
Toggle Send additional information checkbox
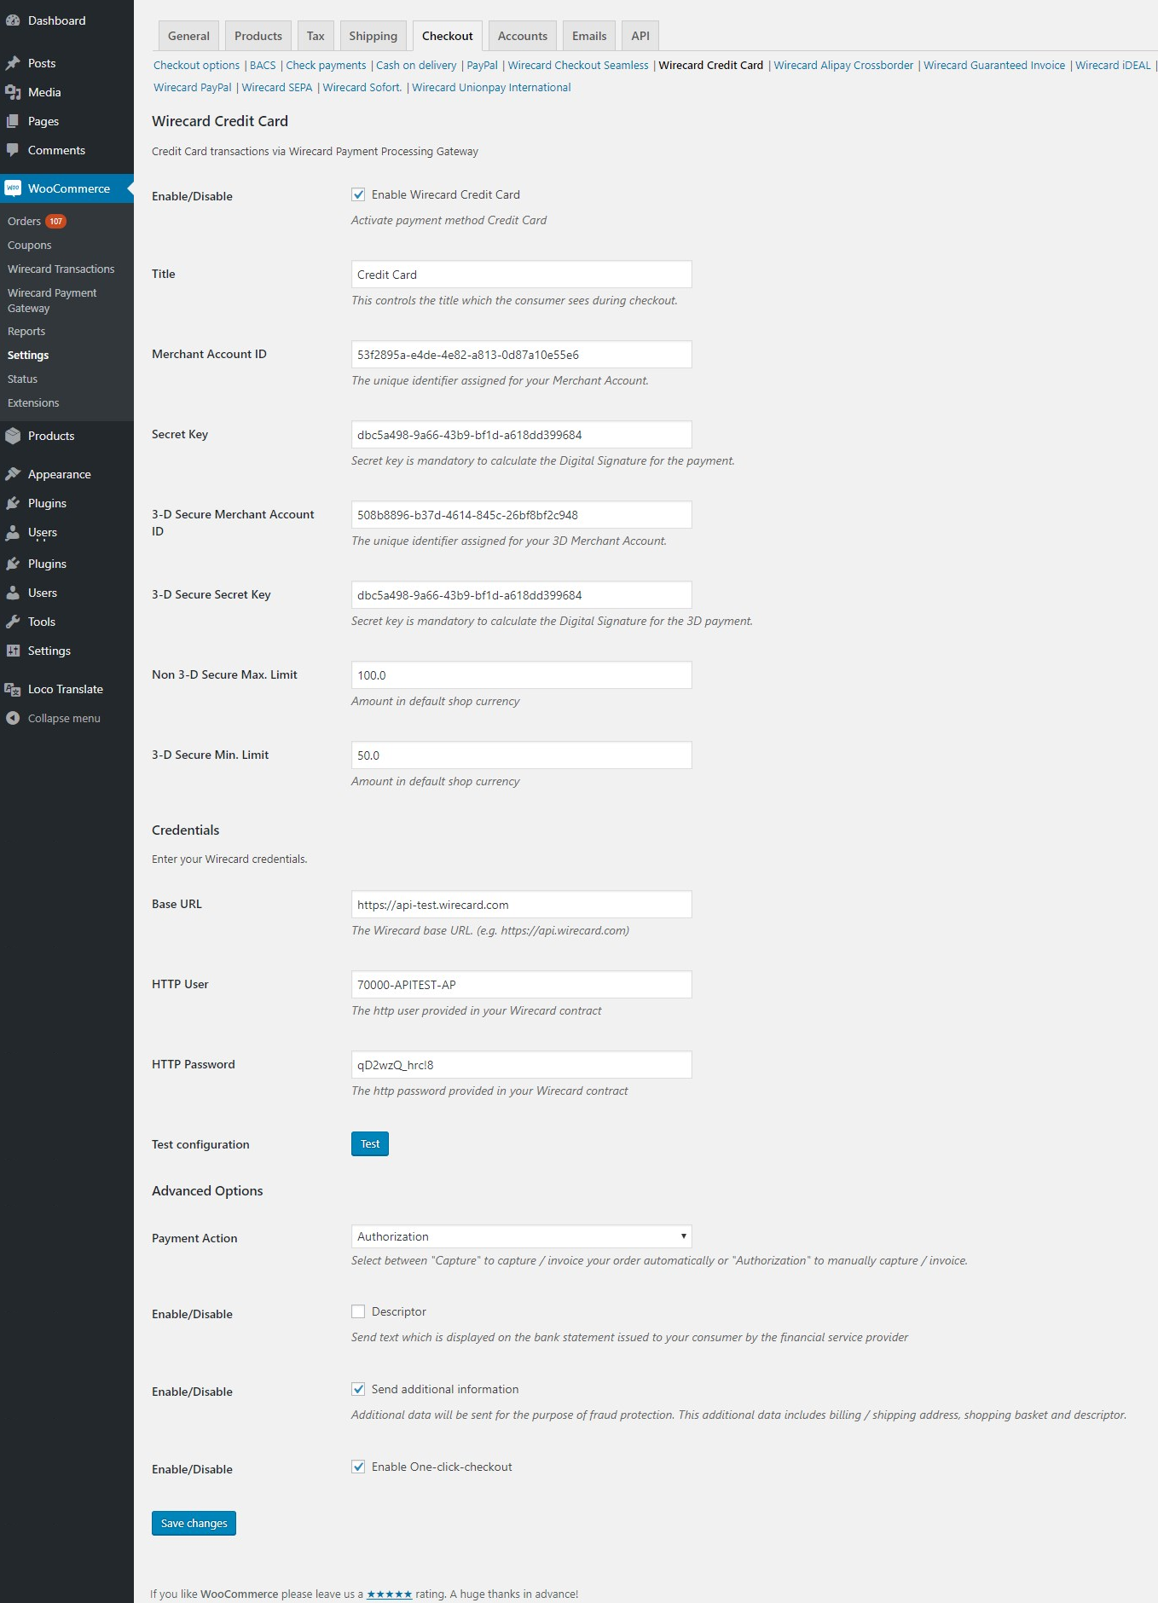pos(358,1389)
